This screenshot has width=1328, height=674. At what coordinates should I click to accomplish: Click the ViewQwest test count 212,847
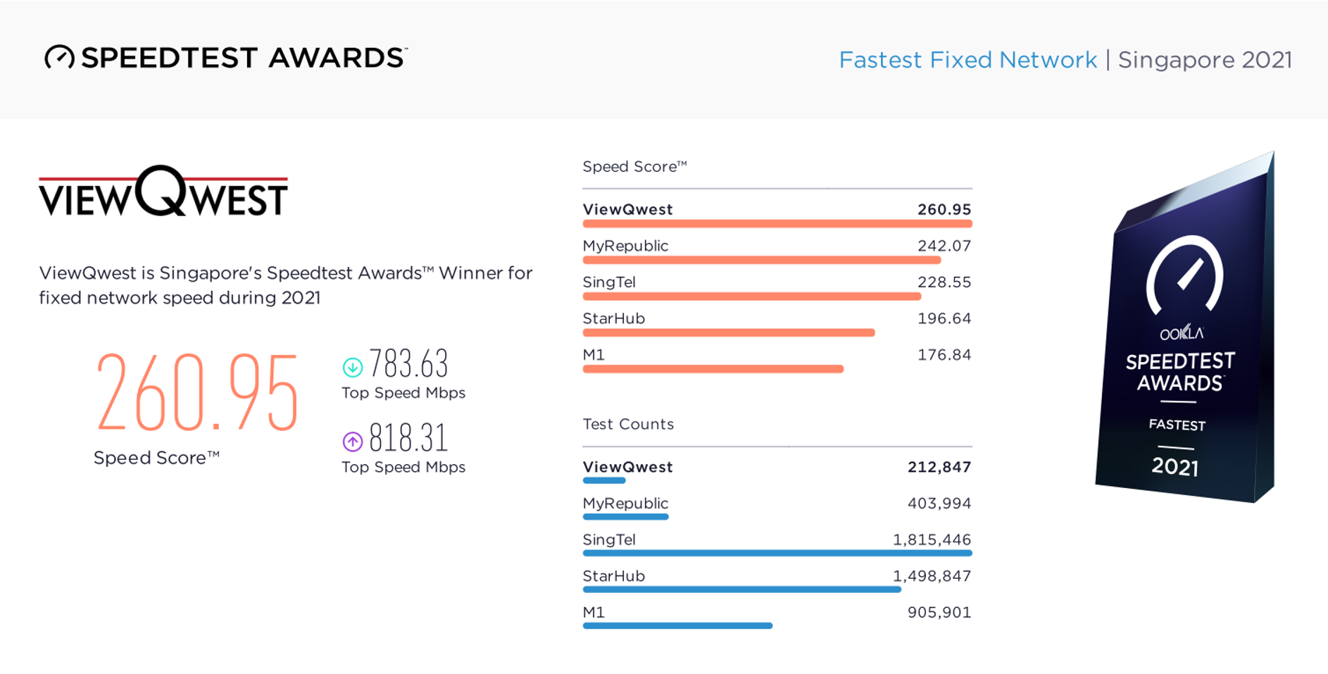pyautogui.click(x=939, y=467)
